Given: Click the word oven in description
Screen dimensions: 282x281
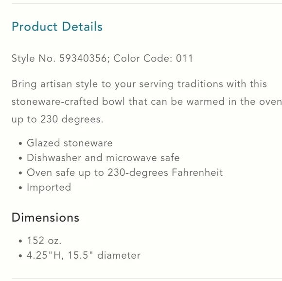Looking at the screenshot, I should click(x=270, y=102).
